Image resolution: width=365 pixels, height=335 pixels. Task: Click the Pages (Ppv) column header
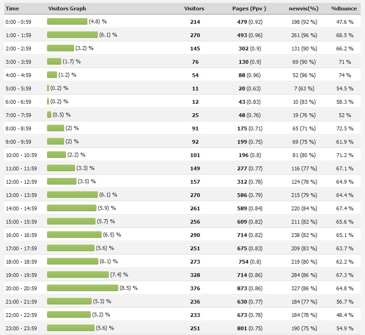pyautogui.click(x=249, y=9)
